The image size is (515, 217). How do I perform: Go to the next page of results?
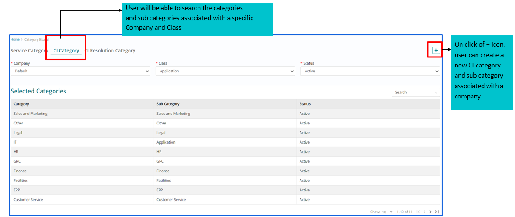430,212
